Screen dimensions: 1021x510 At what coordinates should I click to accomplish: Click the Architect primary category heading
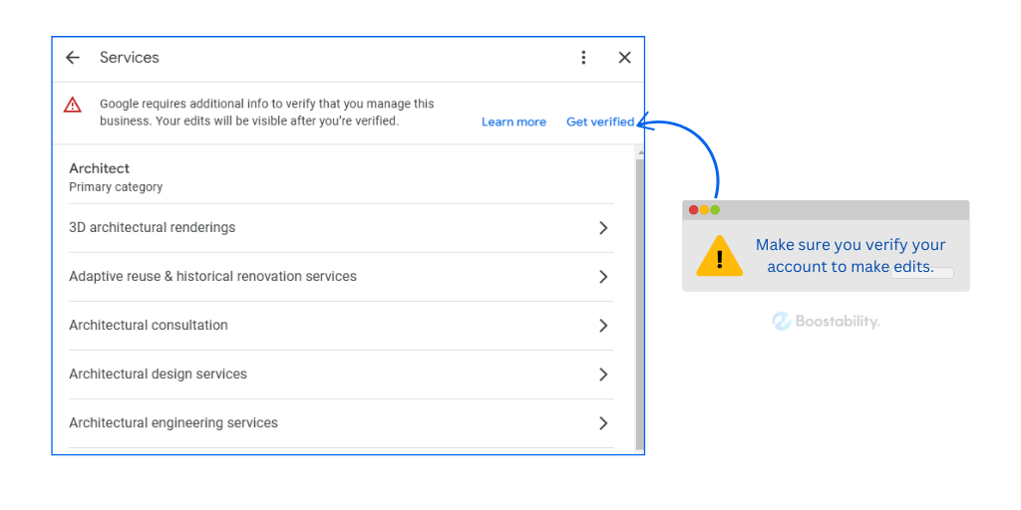(x=100, y=169)
